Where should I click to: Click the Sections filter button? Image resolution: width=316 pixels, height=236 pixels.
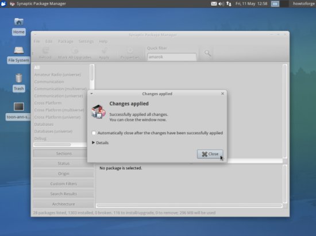[x=63, y=153]
